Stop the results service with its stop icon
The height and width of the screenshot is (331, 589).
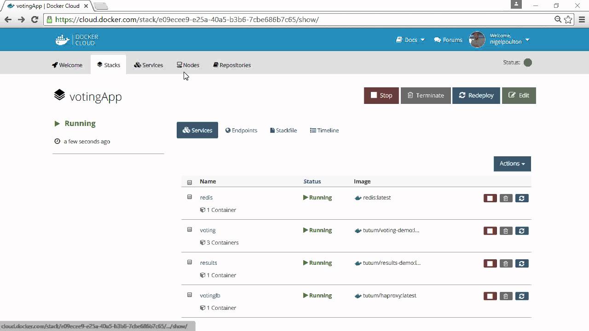point(490,263)
